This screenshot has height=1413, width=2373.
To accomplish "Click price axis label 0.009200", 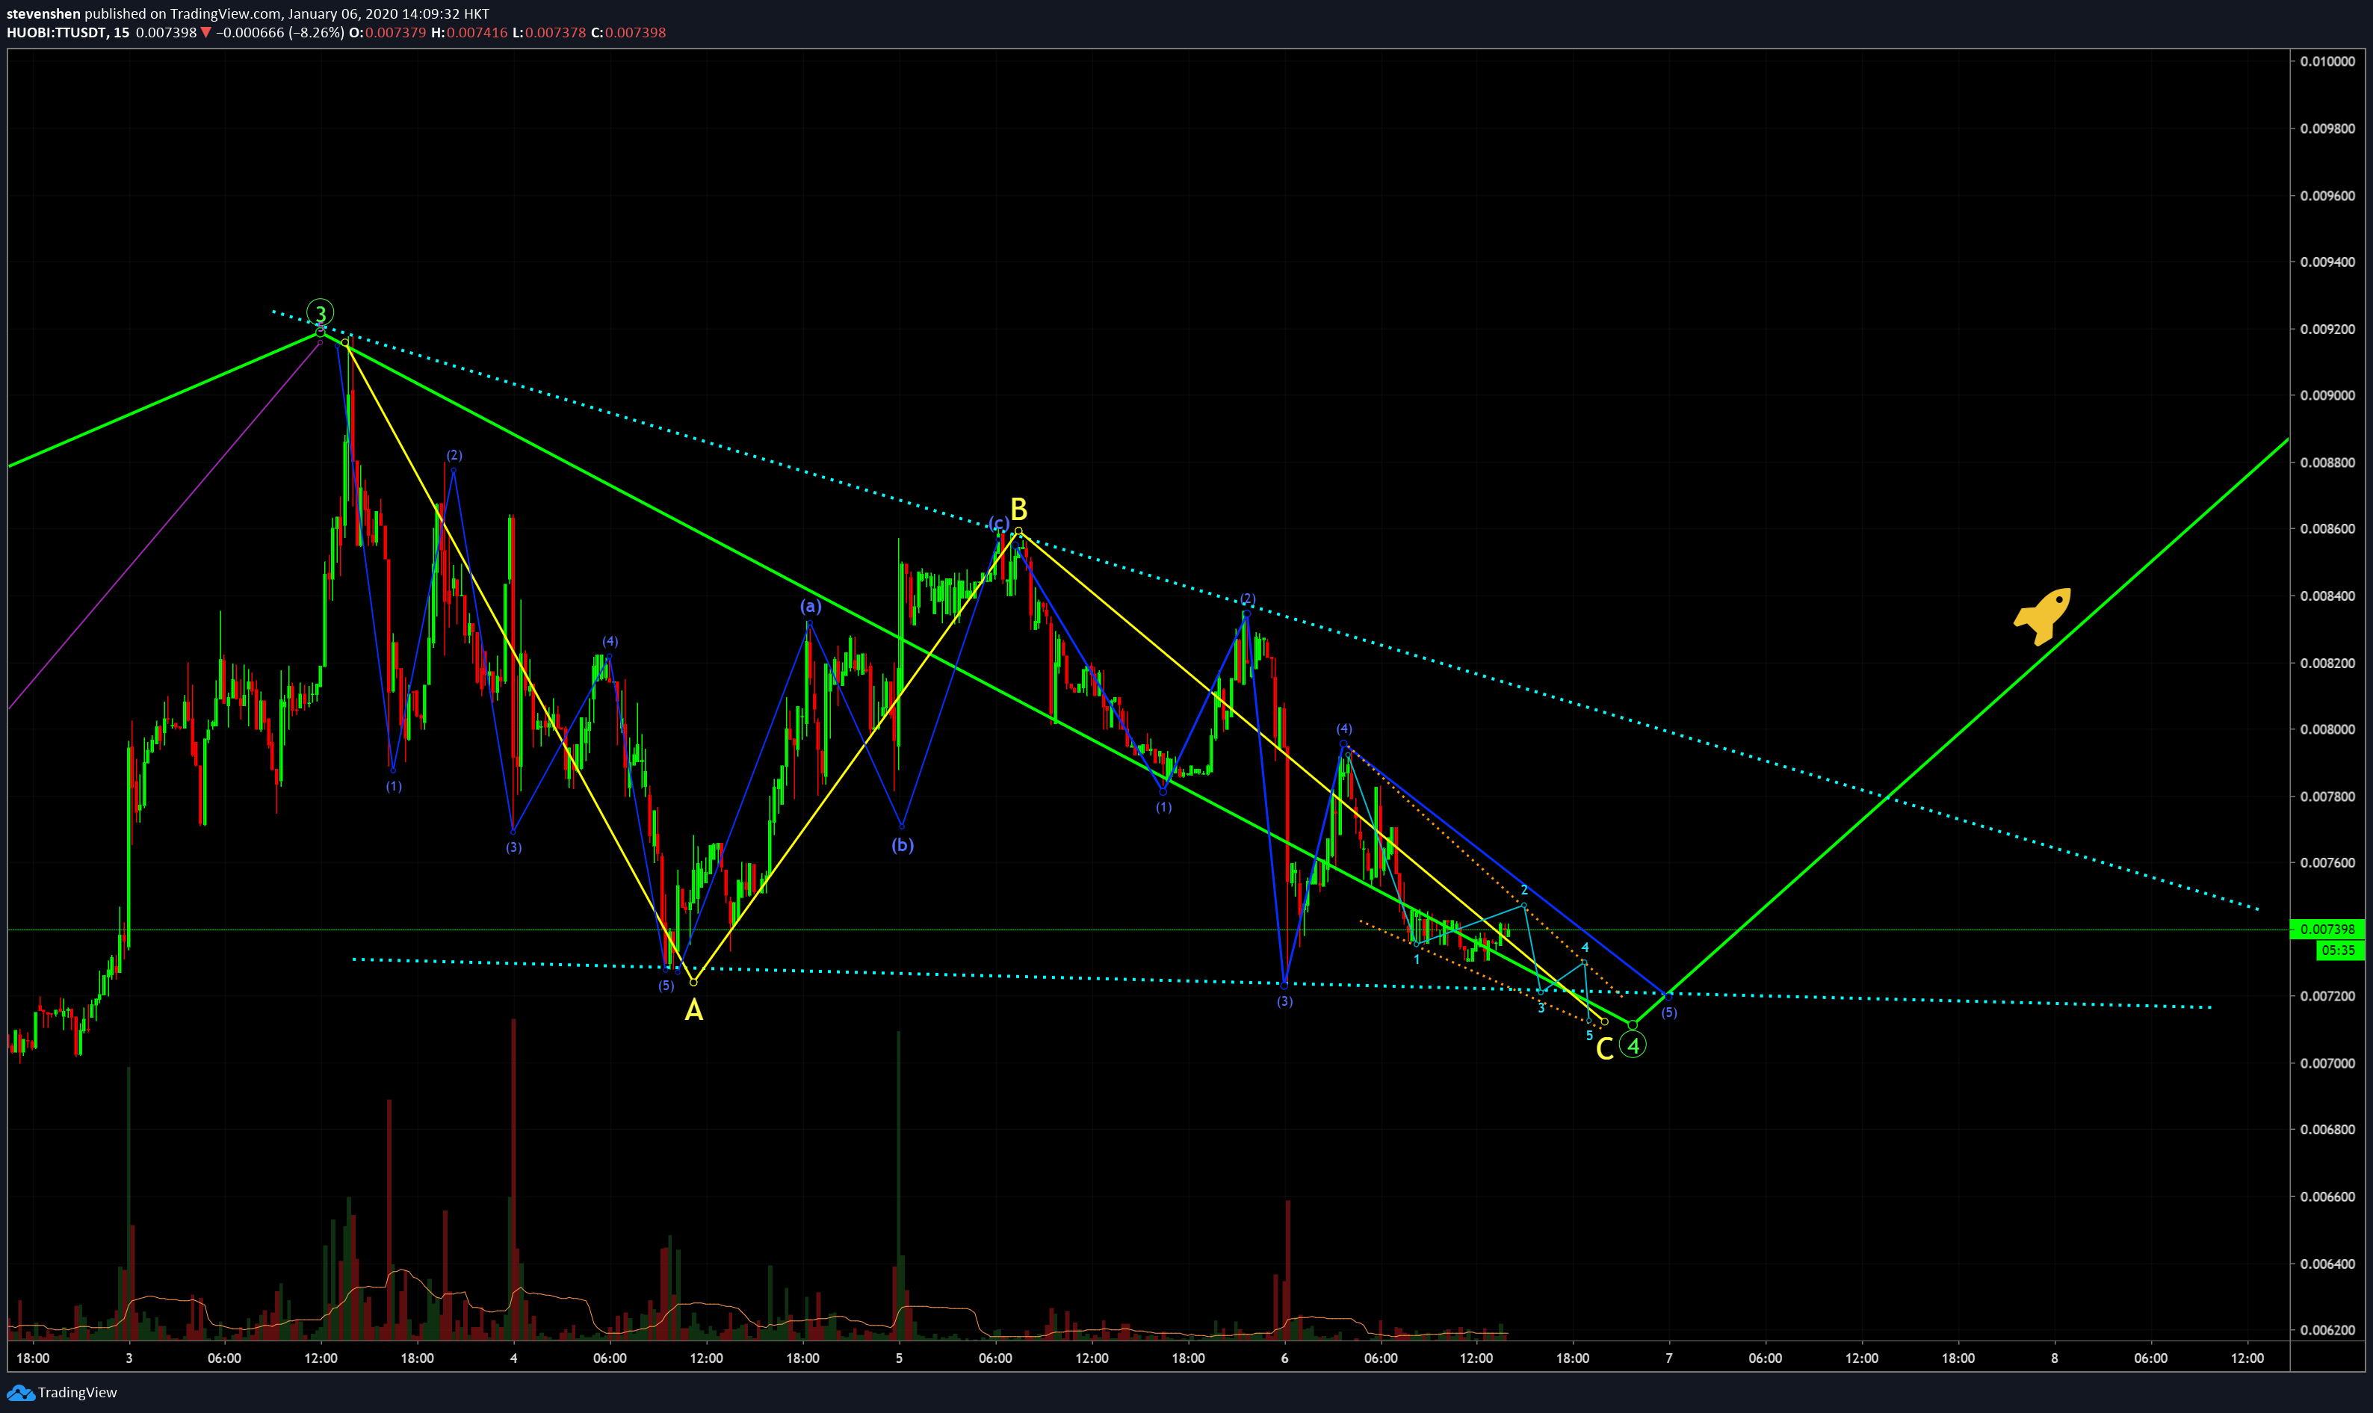I will click(2327, 329).
